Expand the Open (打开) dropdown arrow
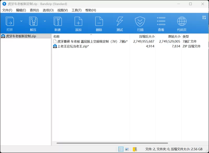 [x=21, y=21]
